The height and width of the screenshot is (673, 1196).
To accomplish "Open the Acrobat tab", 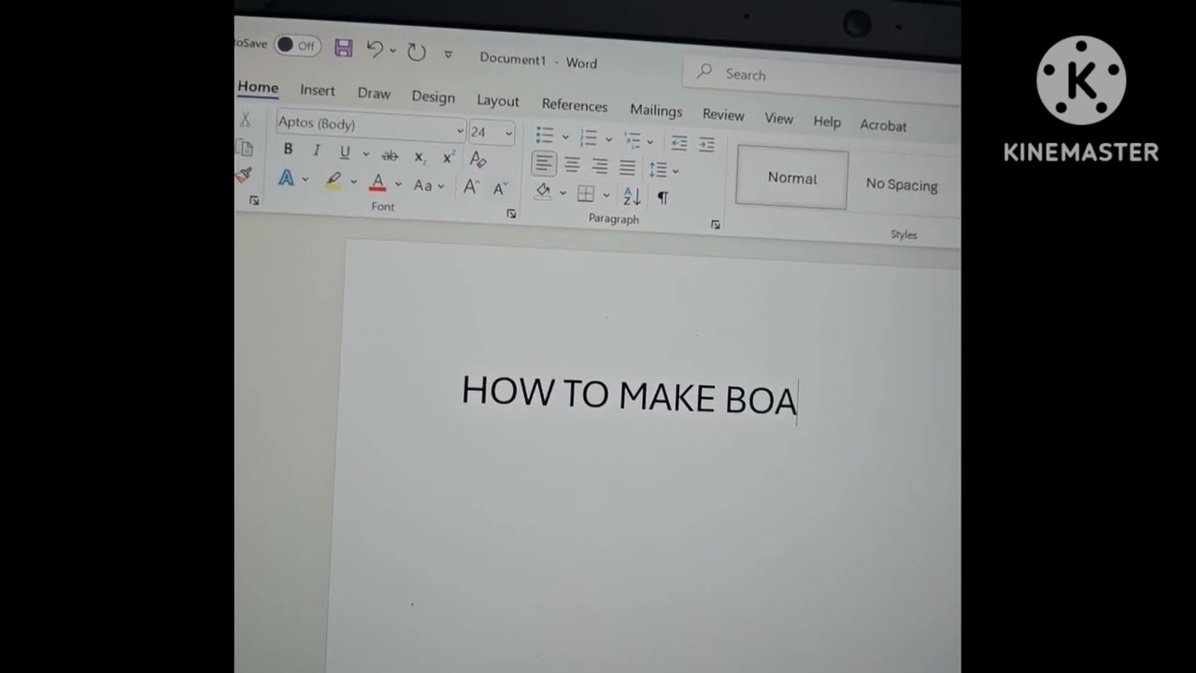I will [x=883, y=125].
